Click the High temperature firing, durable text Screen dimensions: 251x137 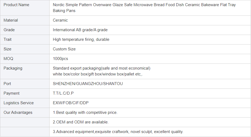click(x=81, y=39)
